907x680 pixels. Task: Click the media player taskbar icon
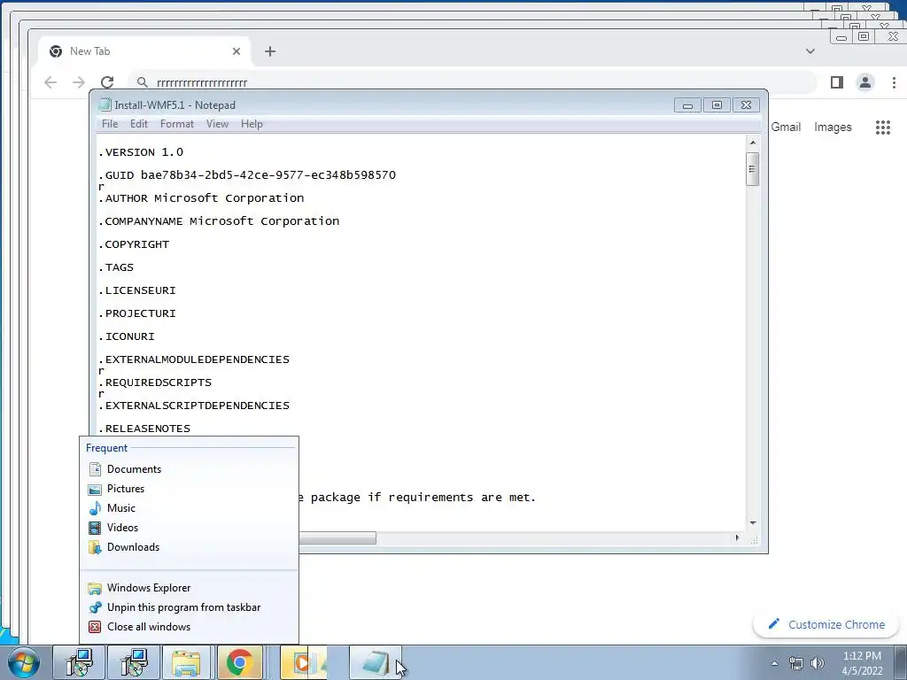(304, 662)
